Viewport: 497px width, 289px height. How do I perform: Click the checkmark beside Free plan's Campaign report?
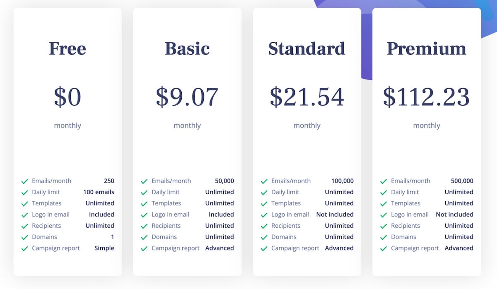coord(25,248)
